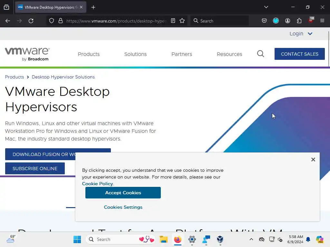Click the SUBSCRIBE ONLINE button
This screenshot has width=330, height=247.
click(35, 169)
